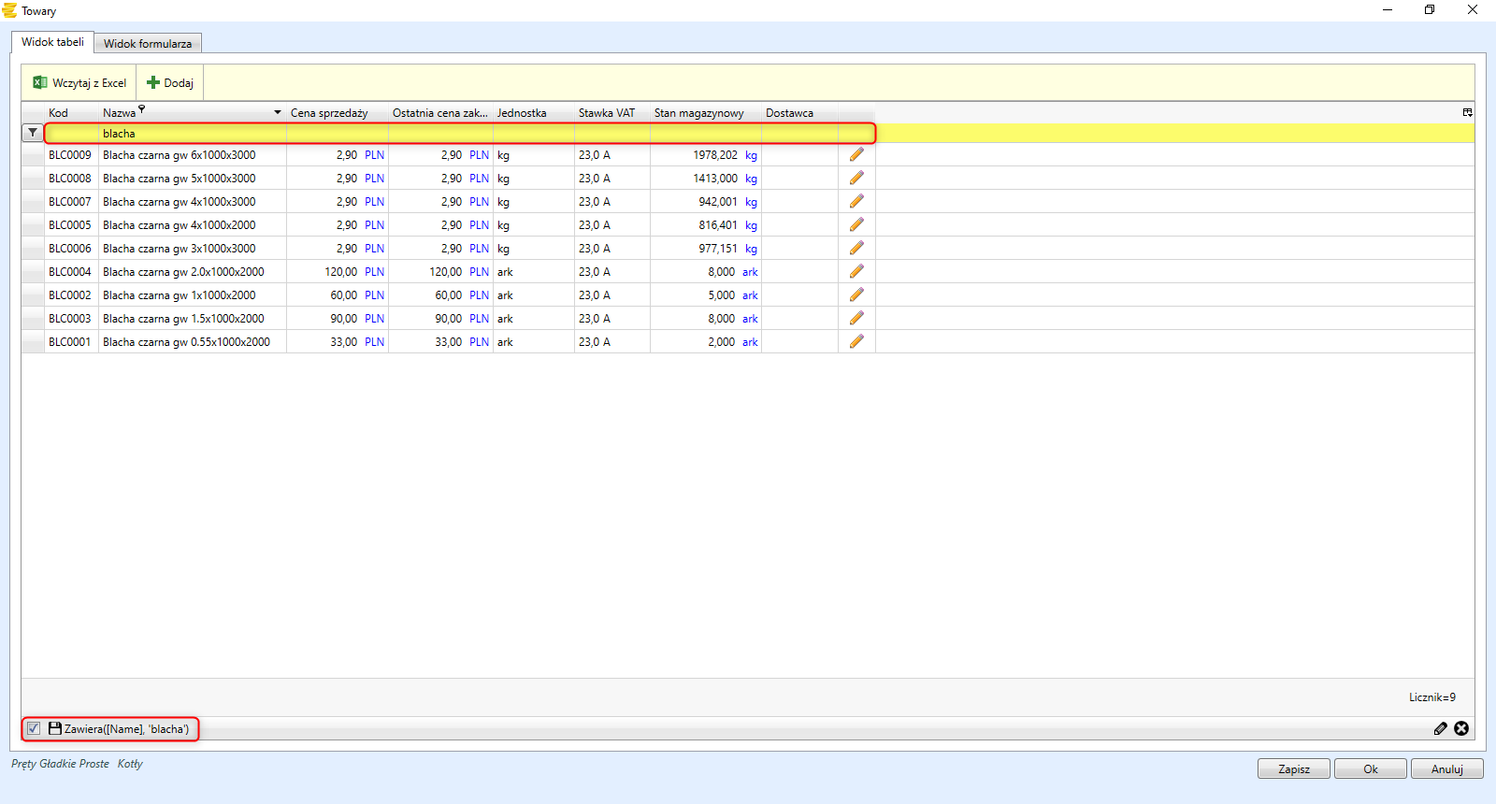Open the column chooser icon at top-right
This screenshot has width=1496, height=804.
pos(1467,112)
